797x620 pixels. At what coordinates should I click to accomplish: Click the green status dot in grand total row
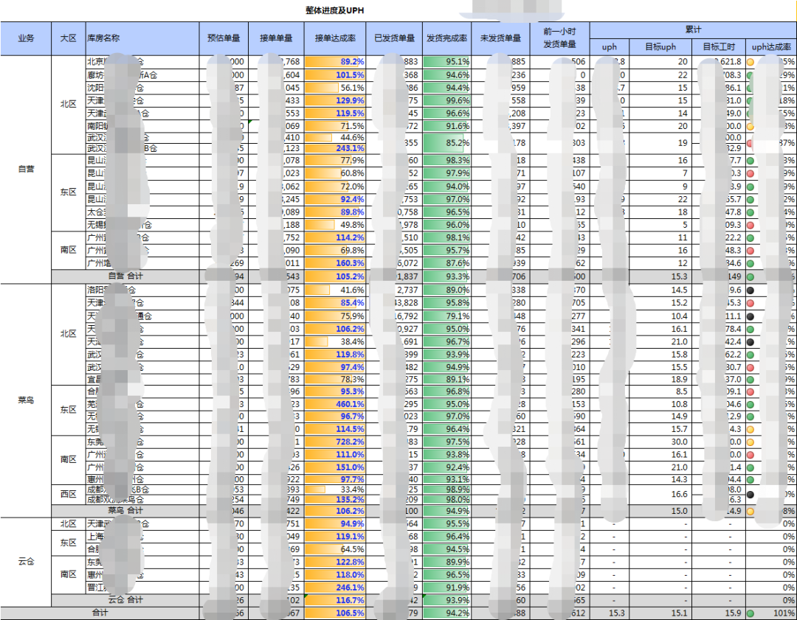tap(751, 613)
